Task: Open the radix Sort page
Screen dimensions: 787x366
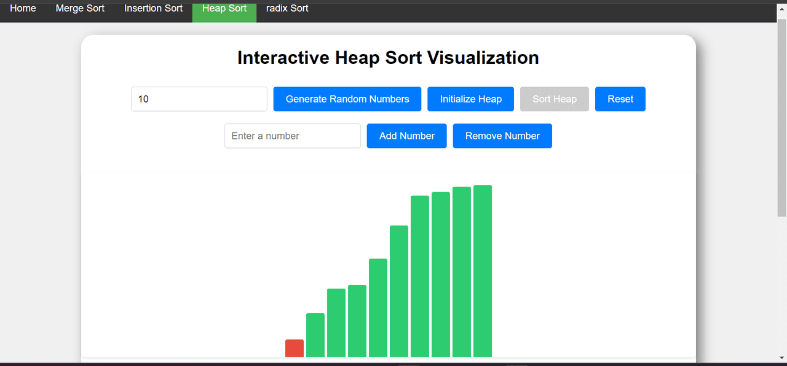Action: (287, 9)
